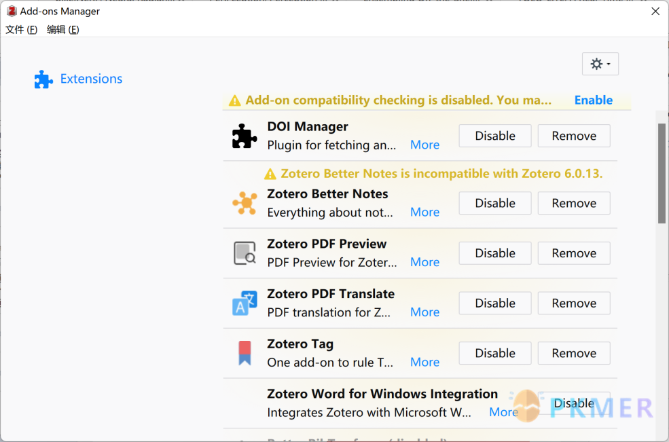Click the Zotero PDF Preview magnifier icon

click(245, 253)
